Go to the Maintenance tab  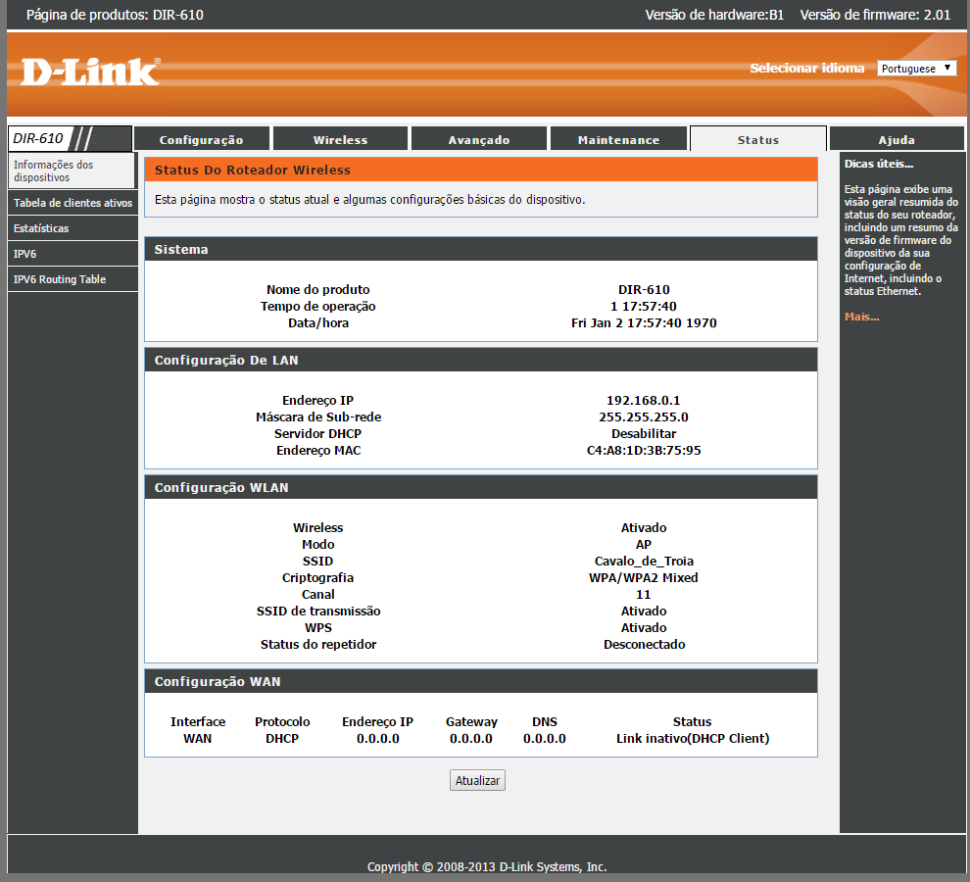point(618,140)
